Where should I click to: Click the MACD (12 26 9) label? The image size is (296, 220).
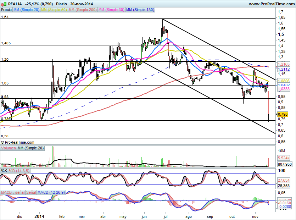pos(52,192)
